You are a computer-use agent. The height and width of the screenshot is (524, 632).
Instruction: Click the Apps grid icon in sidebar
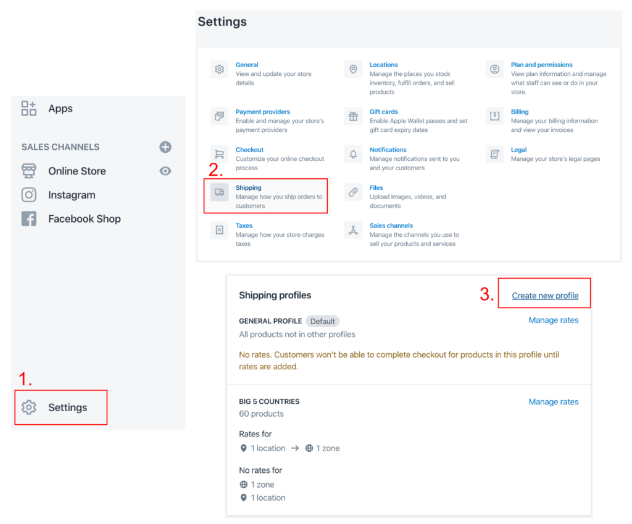(x=29, y=108)
